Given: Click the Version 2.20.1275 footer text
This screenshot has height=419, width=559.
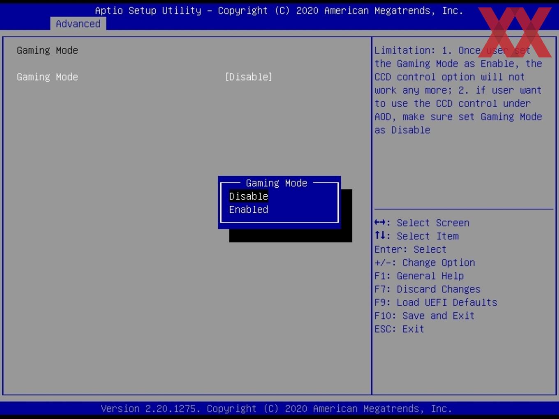Looking at the screenshot, I should tap(276, 409).
